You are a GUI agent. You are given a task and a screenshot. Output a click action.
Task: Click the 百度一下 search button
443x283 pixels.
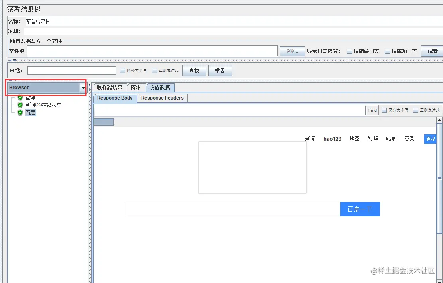pyautogui.click(x=360, y=209)
